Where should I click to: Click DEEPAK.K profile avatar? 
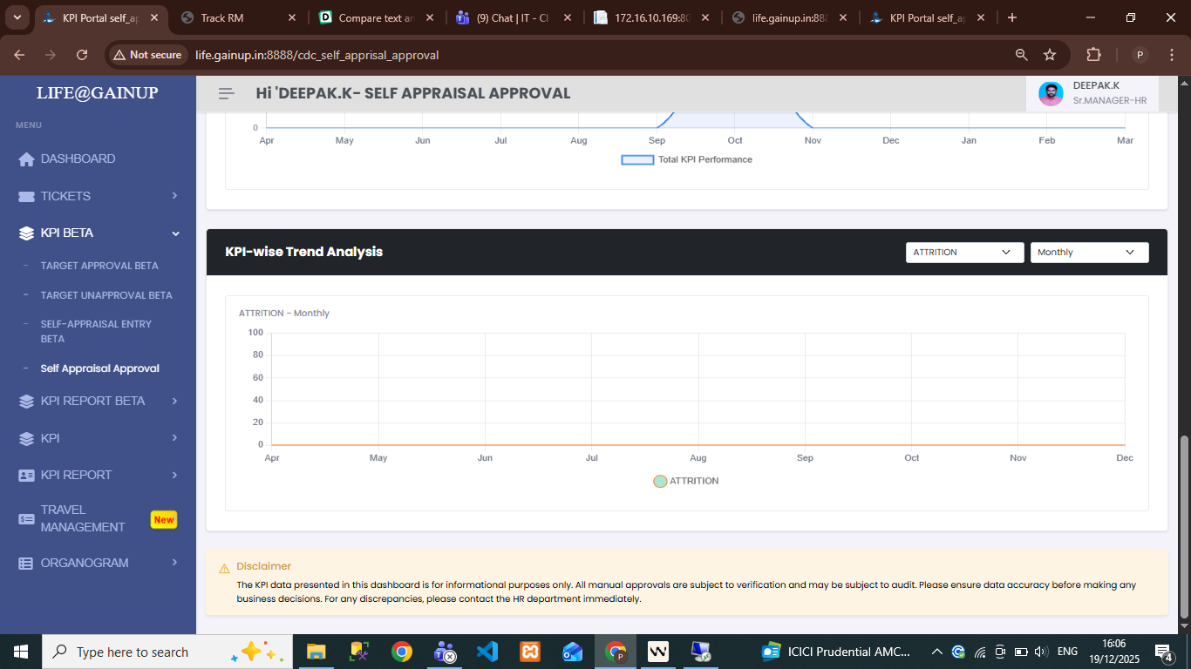pyautogui.click(x=1051, y=93)
